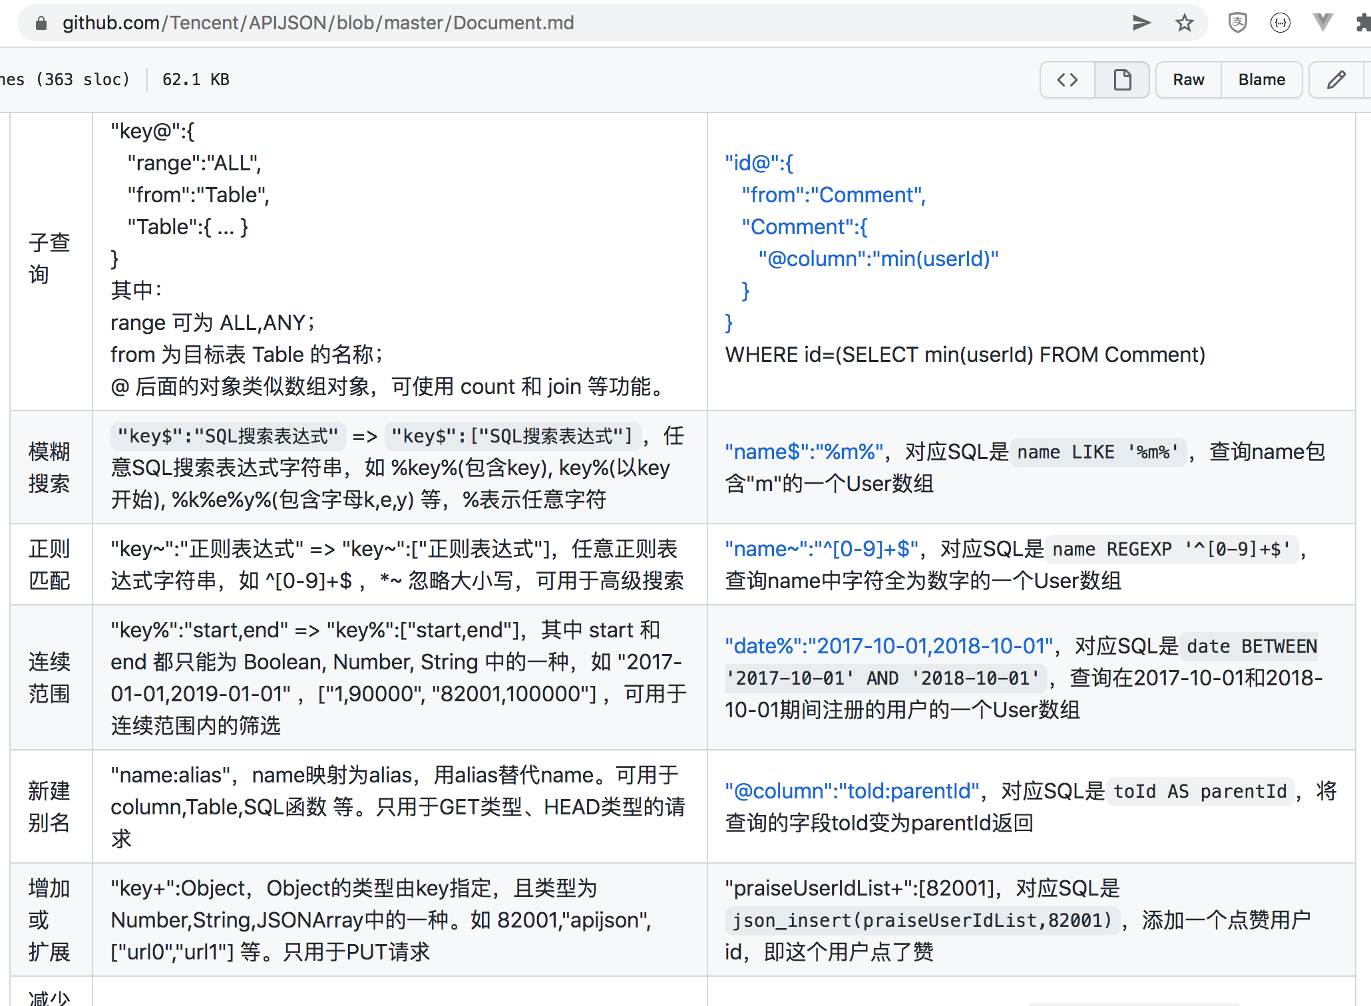Open the JSON viewer extension icon
This screenshot has height=1006, width=1371.
click(x=1280, y=22)
